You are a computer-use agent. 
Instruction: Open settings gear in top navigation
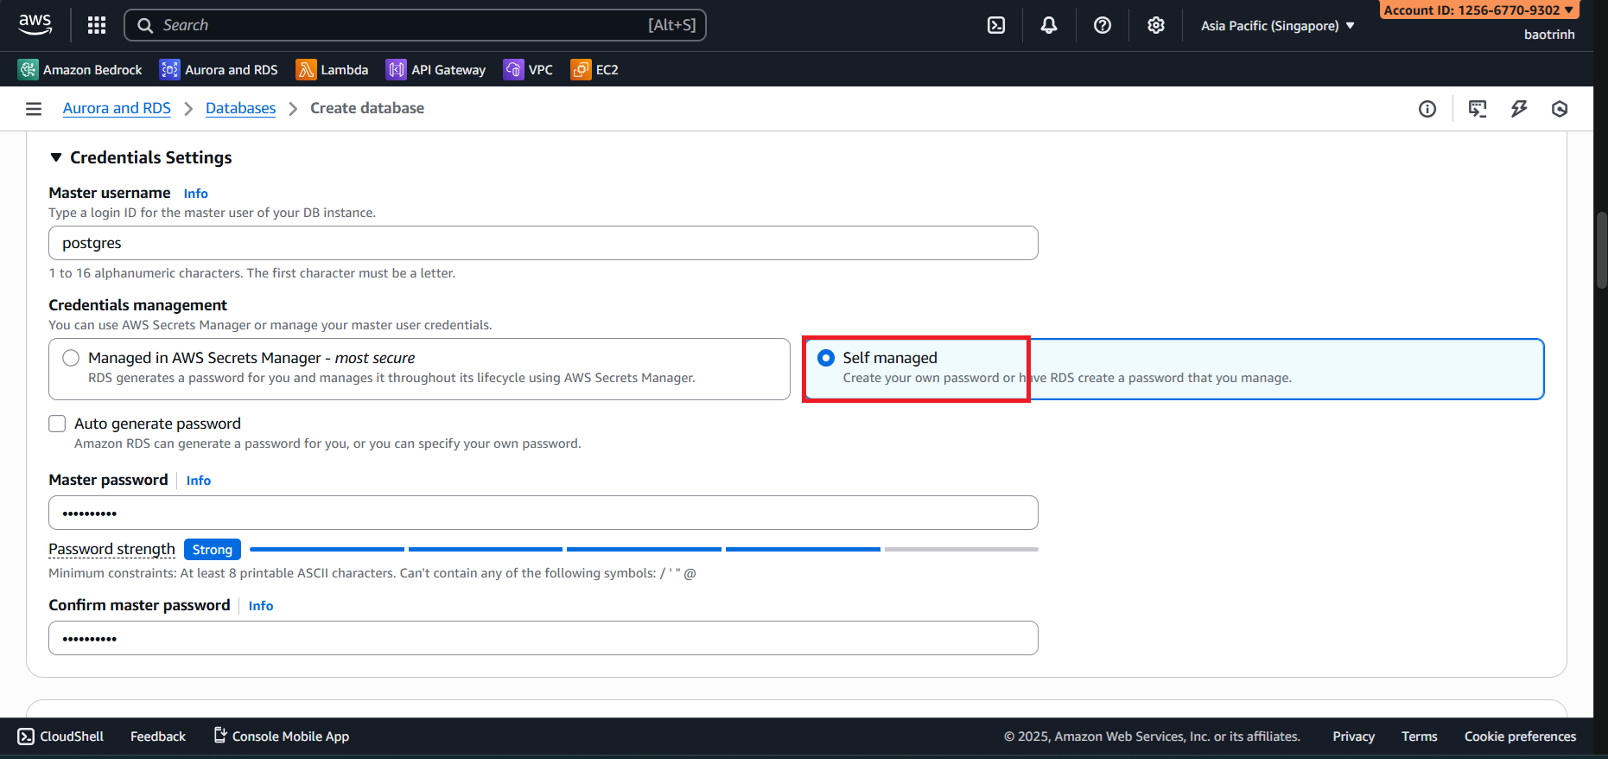click(x=1156, y=25)
